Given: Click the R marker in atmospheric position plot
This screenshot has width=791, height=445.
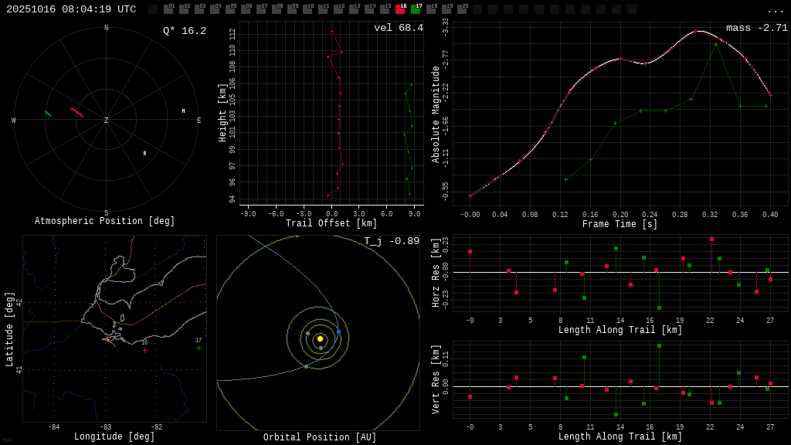Looking at the screenshot, I should click(x=144, y=154).
